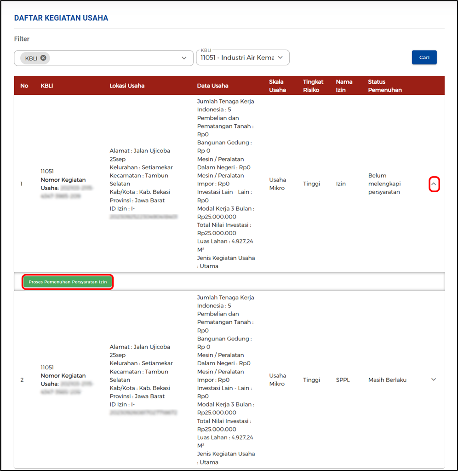The height and width of the screenshot is (471, 458).
Task: Select the DAFTAR KEGIATAN USAHA heading
Action: [x=61, y=17]
